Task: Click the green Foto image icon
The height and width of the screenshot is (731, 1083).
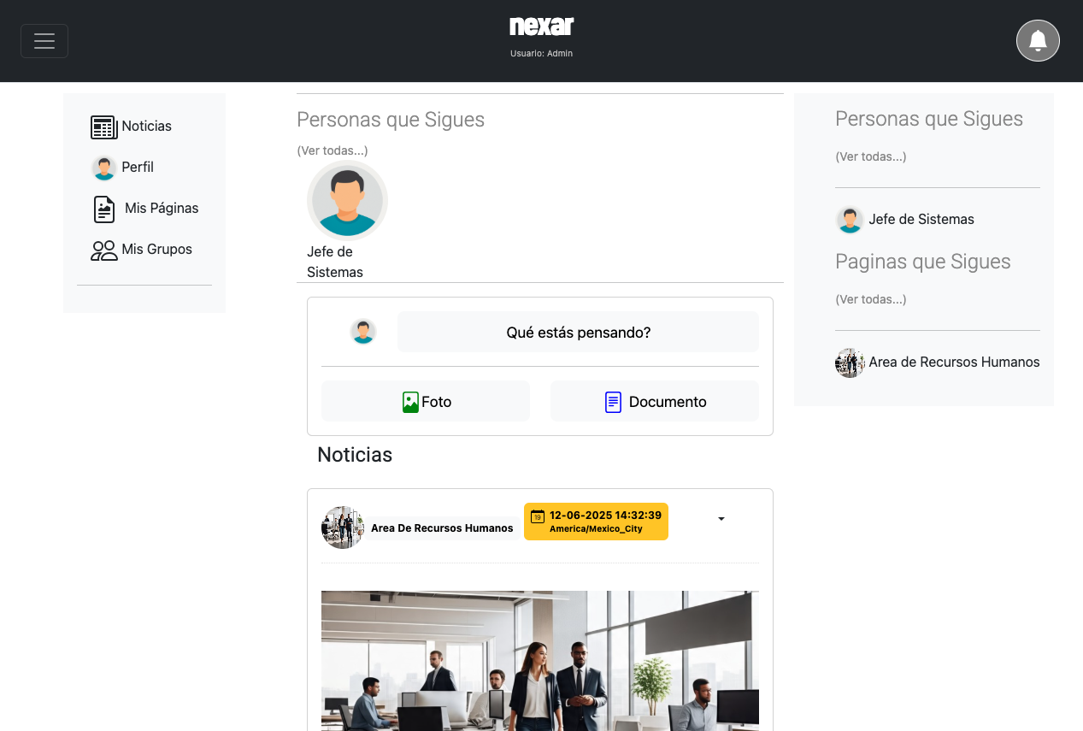Action: click(x=410, y=402)
